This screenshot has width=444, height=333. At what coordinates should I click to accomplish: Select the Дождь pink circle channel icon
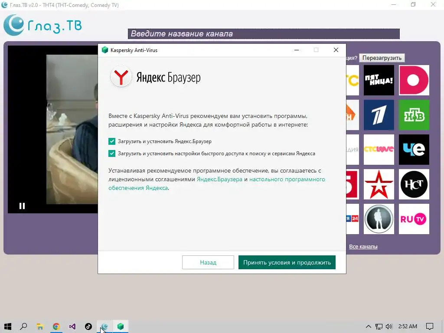[414, 80]
